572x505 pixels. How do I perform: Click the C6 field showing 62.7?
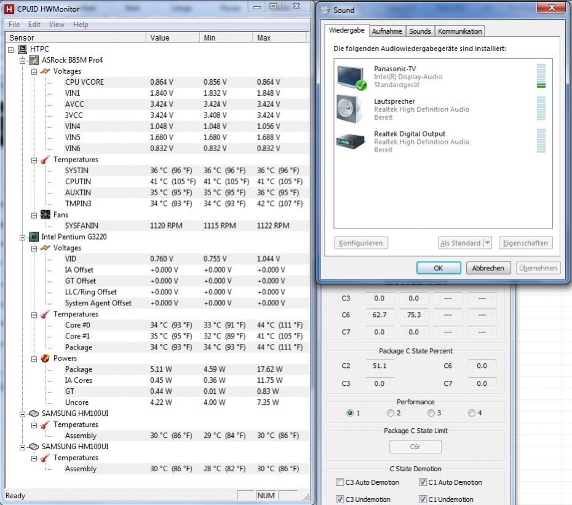[379, 315]
